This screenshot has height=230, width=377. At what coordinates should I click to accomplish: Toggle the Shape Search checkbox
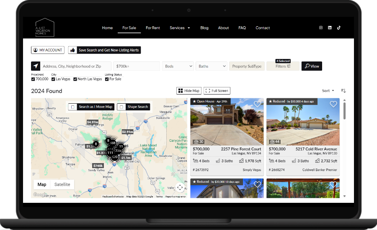point(121,107)
